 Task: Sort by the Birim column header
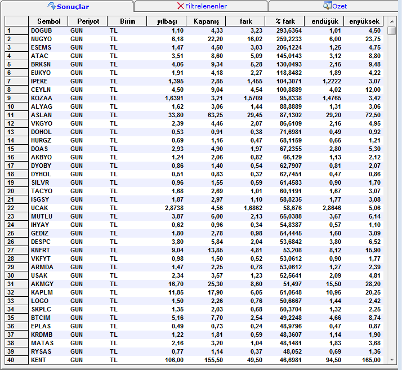[x=127, y=21]
